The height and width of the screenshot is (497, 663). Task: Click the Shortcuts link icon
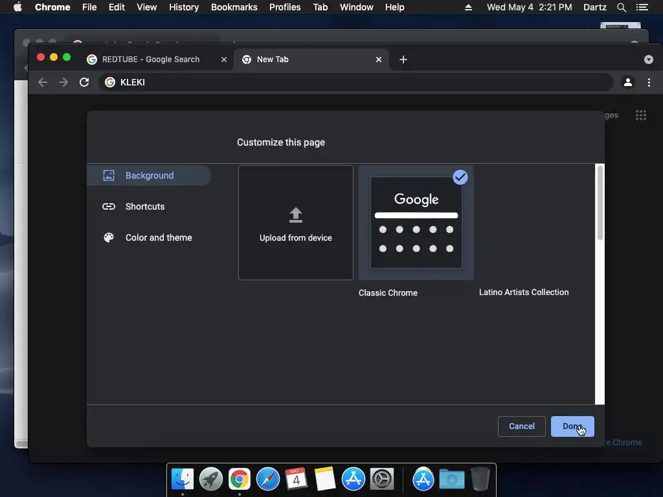click(109, 206)
